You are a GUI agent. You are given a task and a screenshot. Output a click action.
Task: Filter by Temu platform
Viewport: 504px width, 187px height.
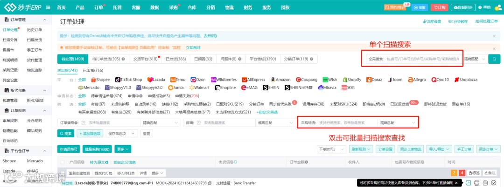point(178,80)
